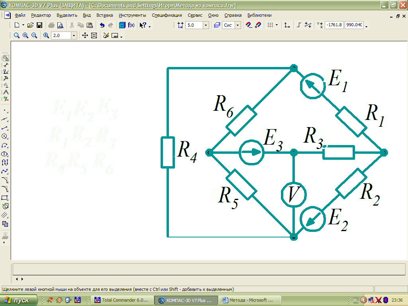This screenshot has height=306, width=408.
Task: Toggle orthogonal drawing mode
Action: [x=299, y=25]
